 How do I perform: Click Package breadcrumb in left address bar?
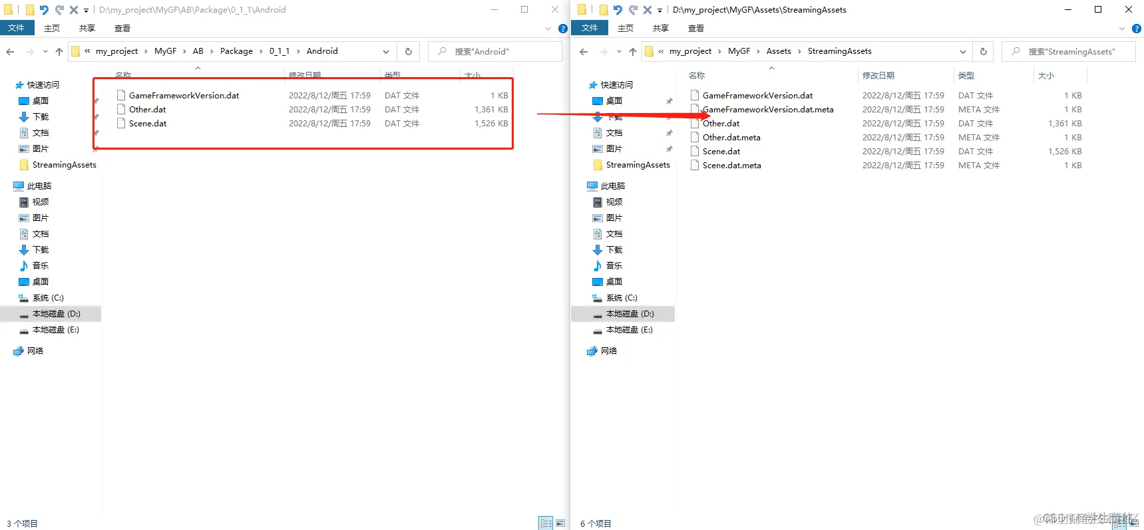pyautogui.click(x=236, y=51)
